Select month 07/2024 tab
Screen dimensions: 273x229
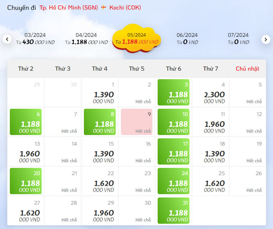(238, 38)
